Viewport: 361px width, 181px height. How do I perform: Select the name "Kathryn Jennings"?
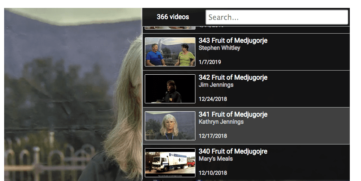point(221,122)
